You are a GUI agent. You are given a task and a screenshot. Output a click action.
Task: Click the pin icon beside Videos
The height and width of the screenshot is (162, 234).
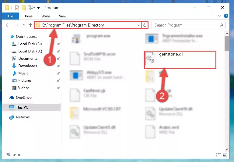[58, 88]
